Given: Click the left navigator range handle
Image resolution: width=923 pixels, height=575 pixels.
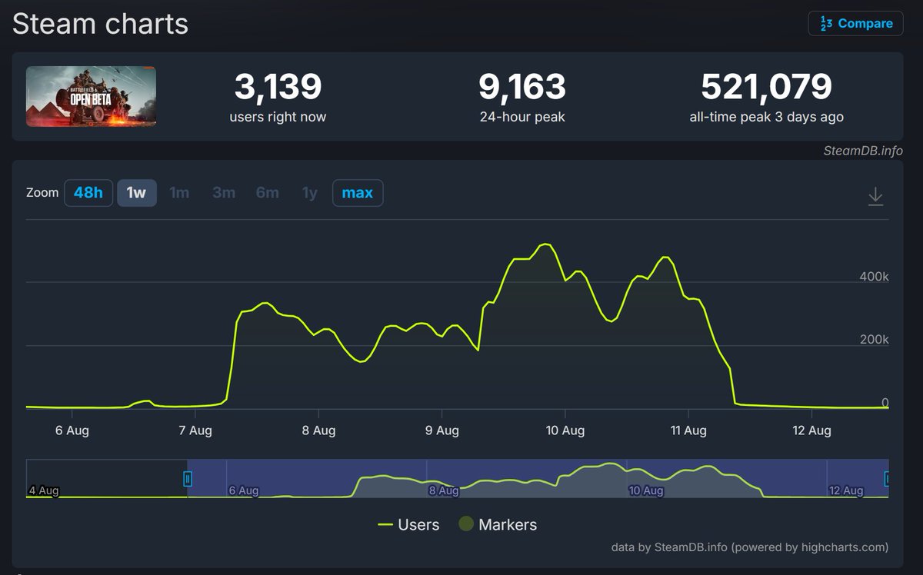Looking at the screenshot, I should [188, 478].
